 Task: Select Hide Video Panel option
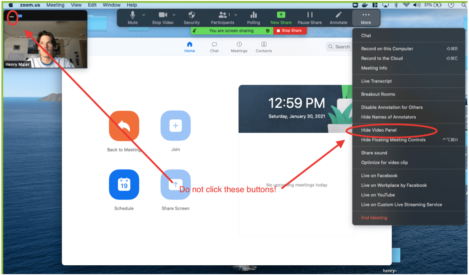click(409, 130)
